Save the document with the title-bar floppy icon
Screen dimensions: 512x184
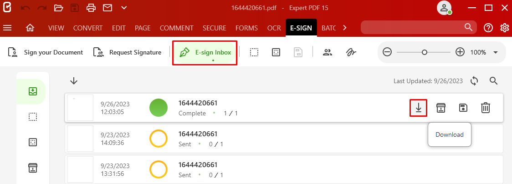coord(75,8)
